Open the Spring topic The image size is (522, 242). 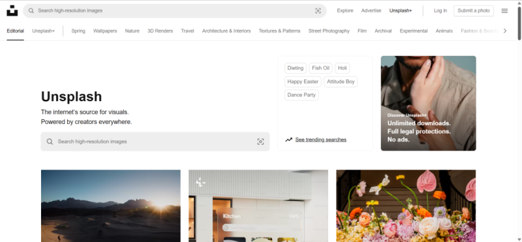[x=78, y=31]
